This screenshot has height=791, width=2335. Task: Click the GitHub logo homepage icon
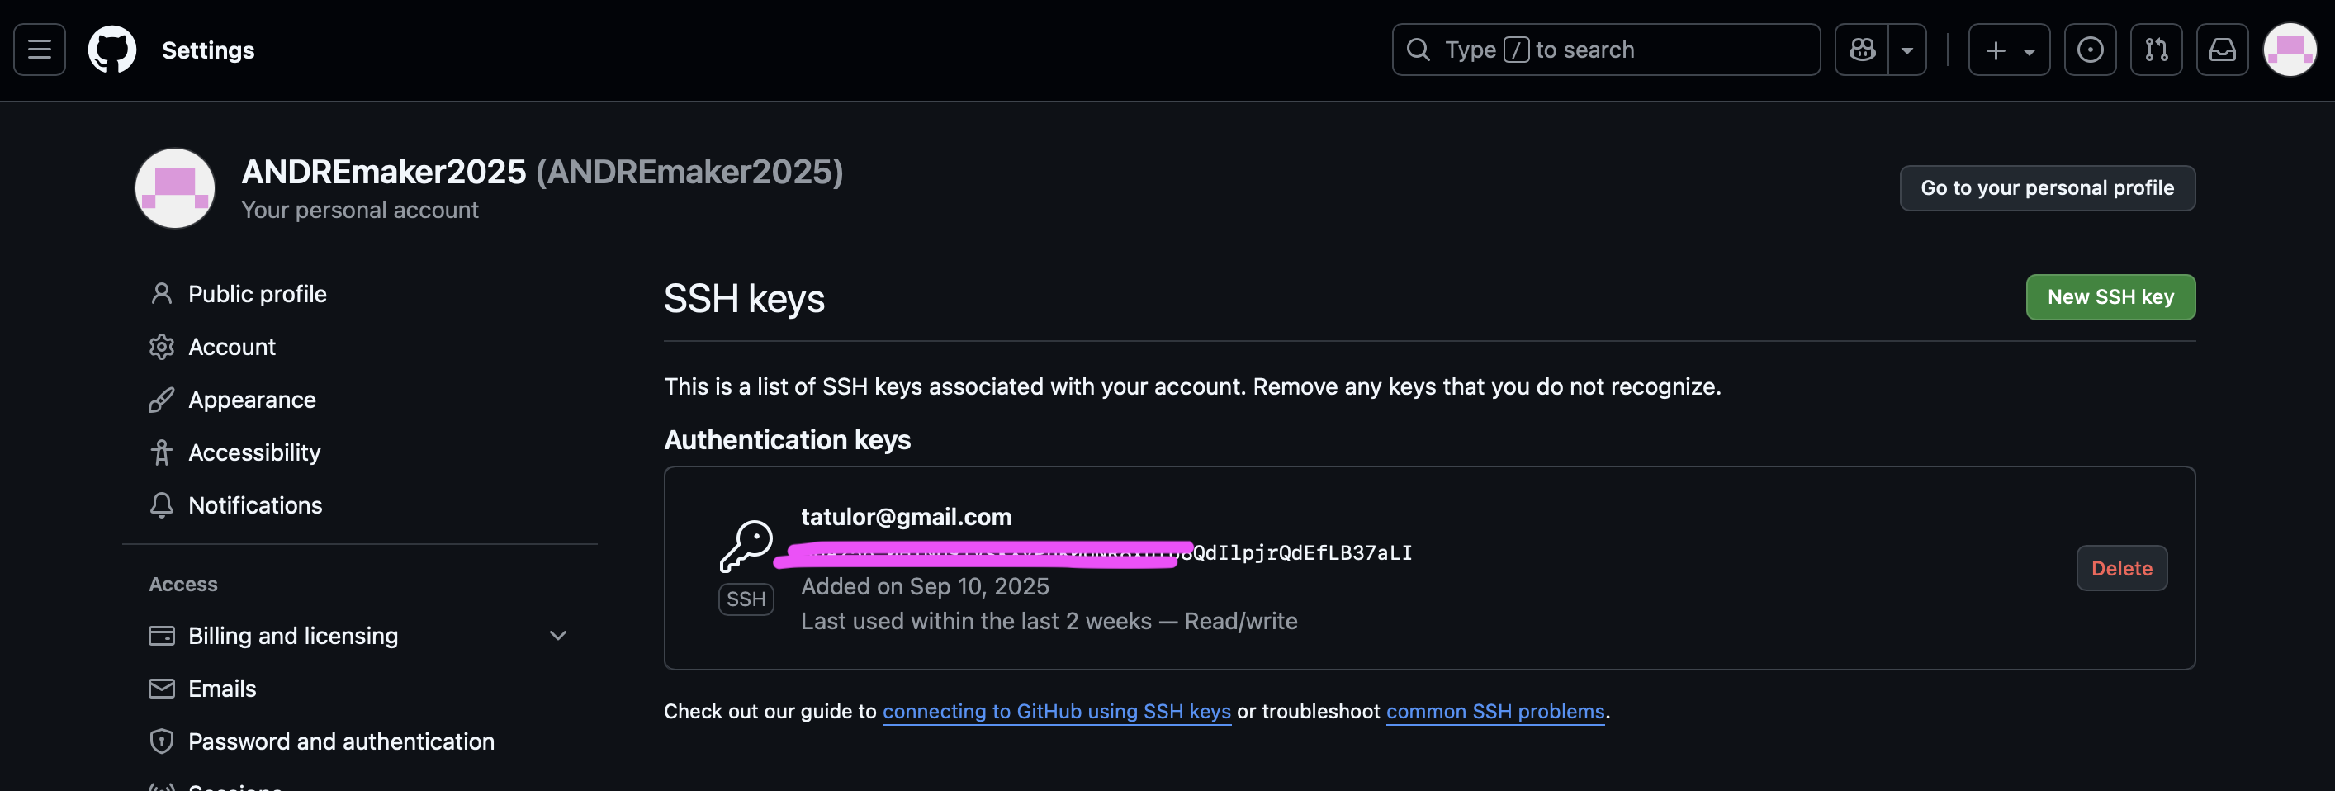click(x=111, y=50)
